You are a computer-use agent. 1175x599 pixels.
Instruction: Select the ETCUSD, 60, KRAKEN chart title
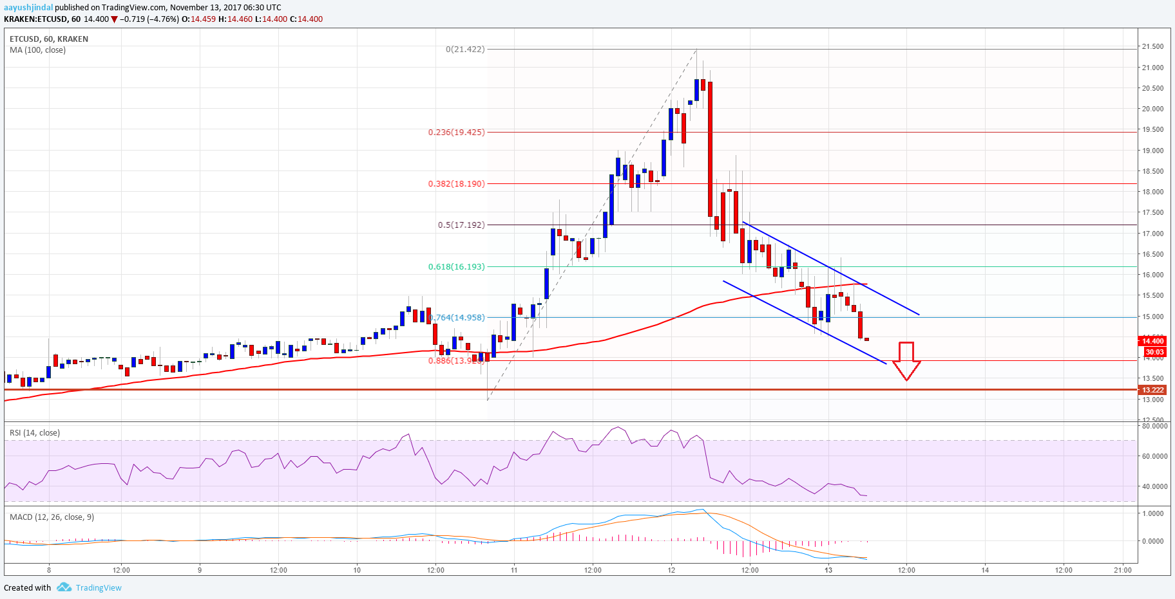49,39
